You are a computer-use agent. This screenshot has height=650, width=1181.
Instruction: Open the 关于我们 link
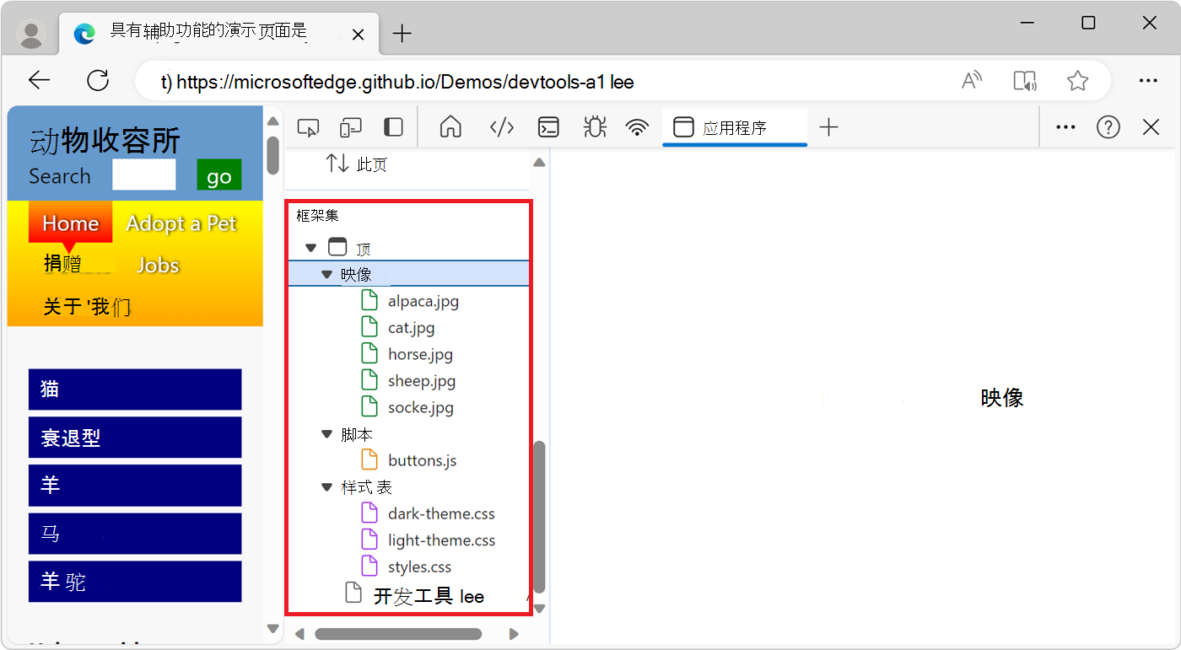pos(87,306)
